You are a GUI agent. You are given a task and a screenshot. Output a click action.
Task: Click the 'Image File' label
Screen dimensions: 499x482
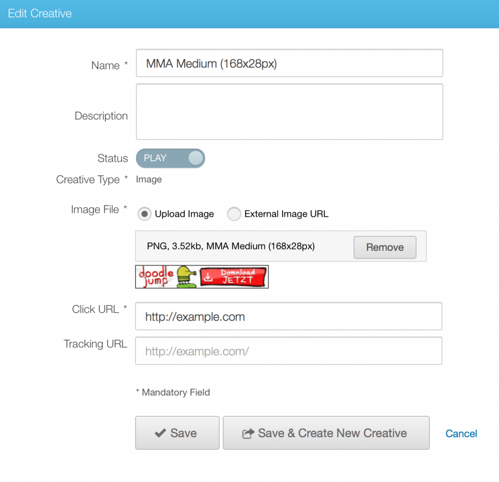(95, 210)
